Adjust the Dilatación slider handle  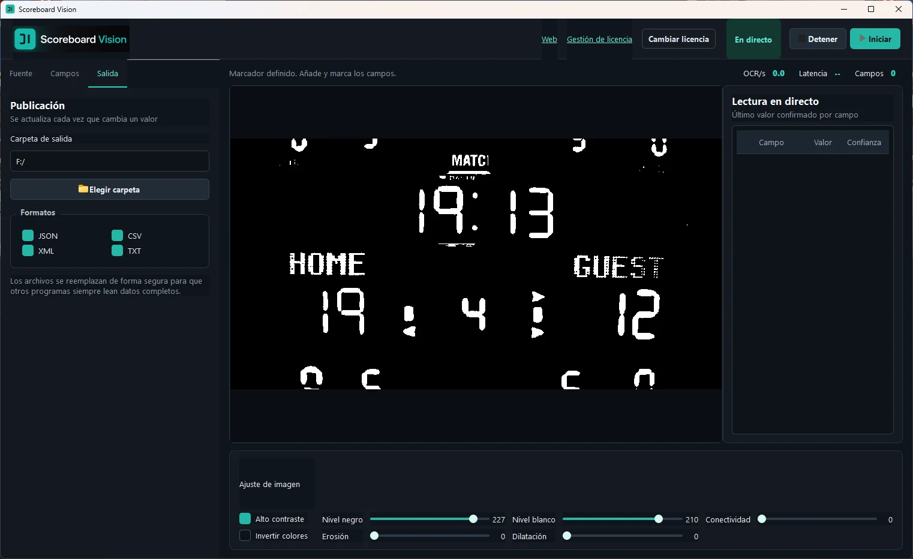567,536
